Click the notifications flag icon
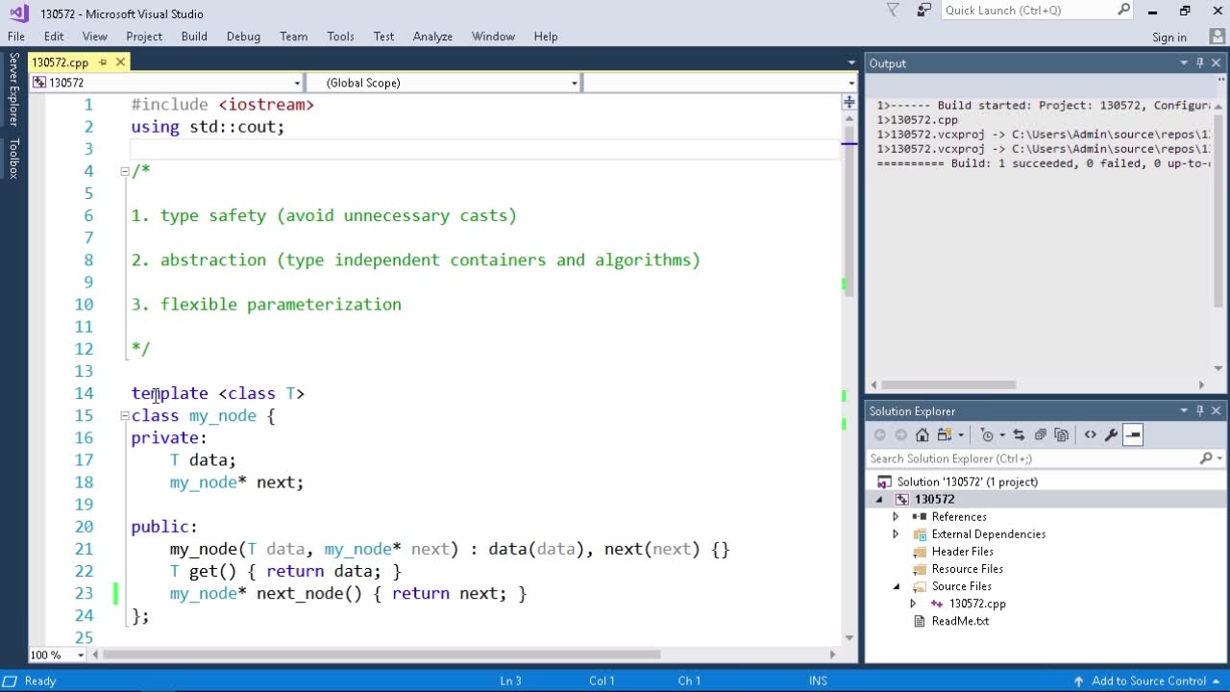The height and width of the screenshot is (692, 1230). click(x=893, y=11)
